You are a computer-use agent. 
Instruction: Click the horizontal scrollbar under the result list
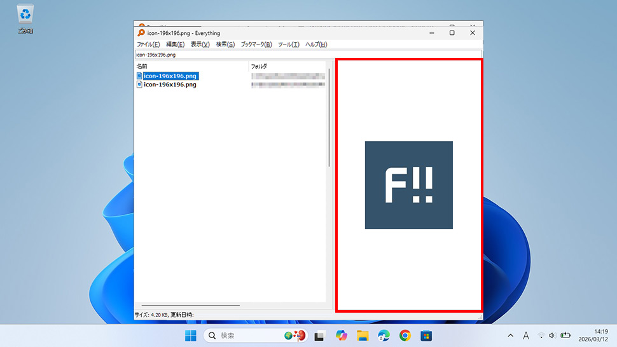pos(190,305)
